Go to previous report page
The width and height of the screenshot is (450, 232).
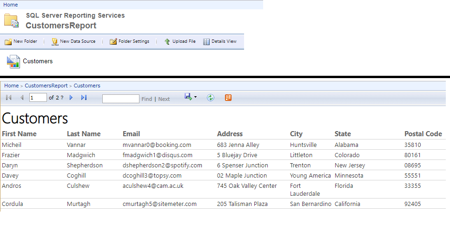[22, 98]
